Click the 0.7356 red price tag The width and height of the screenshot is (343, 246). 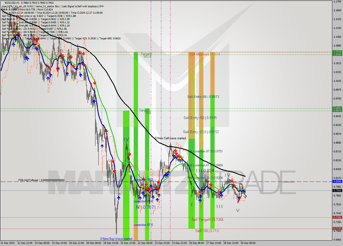click(x=337, y=217)
